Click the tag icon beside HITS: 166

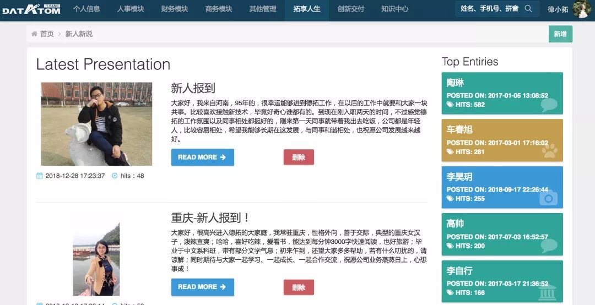coord(450,292)
